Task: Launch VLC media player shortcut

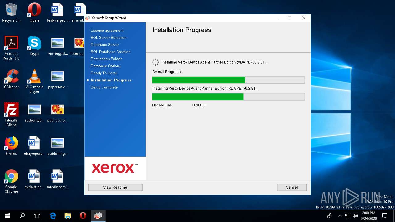Action: pyautogui.click(x=34, y=81)
